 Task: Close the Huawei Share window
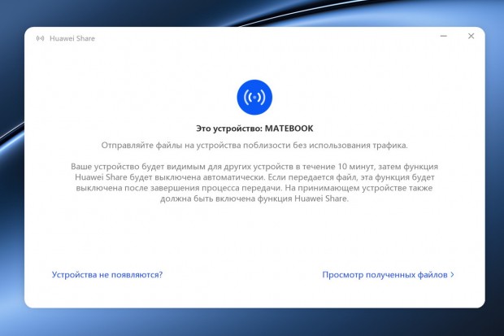click(x=471, y=36)
